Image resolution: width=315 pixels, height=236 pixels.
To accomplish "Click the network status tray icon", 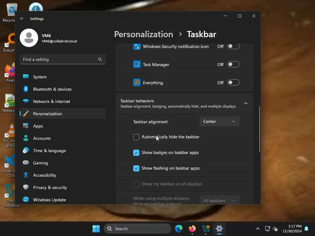I will 267,229.
